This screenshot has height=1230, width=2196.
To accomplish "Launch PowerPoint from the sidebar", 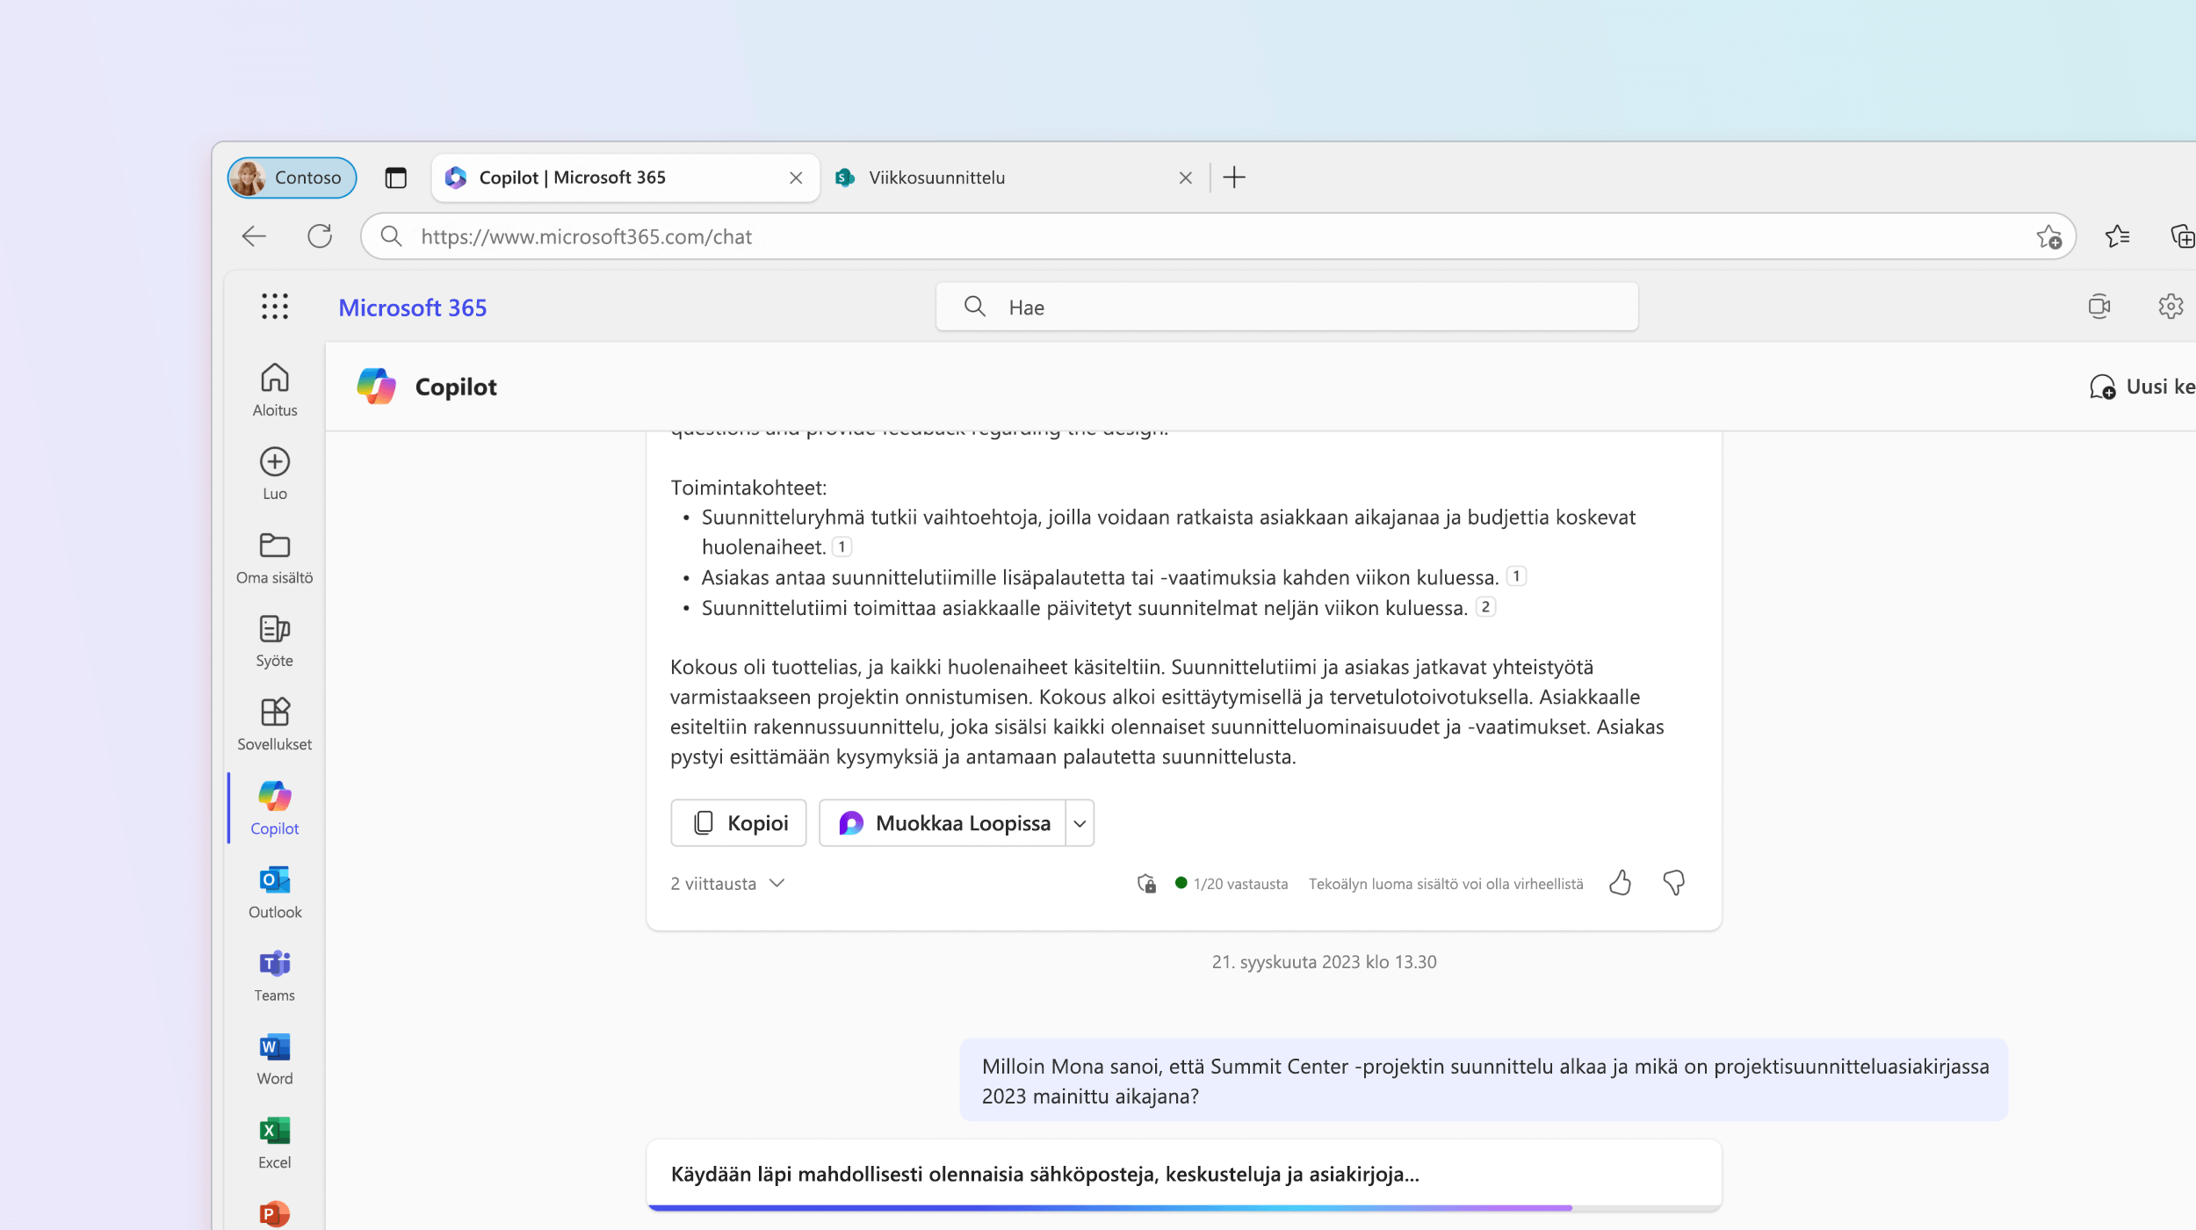I will (275, 1214).
